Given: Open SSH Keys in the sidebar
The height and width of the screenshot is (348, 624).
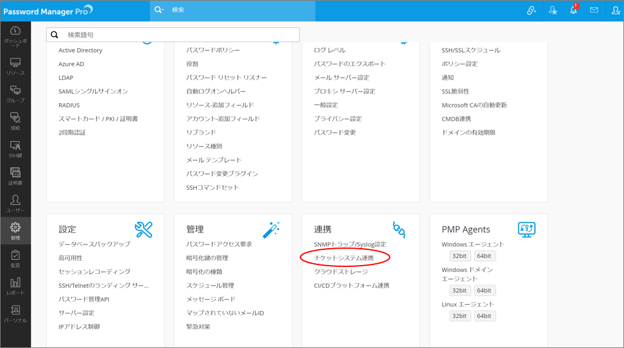Looking at the screenshot, I should click(x=15, y=149).
